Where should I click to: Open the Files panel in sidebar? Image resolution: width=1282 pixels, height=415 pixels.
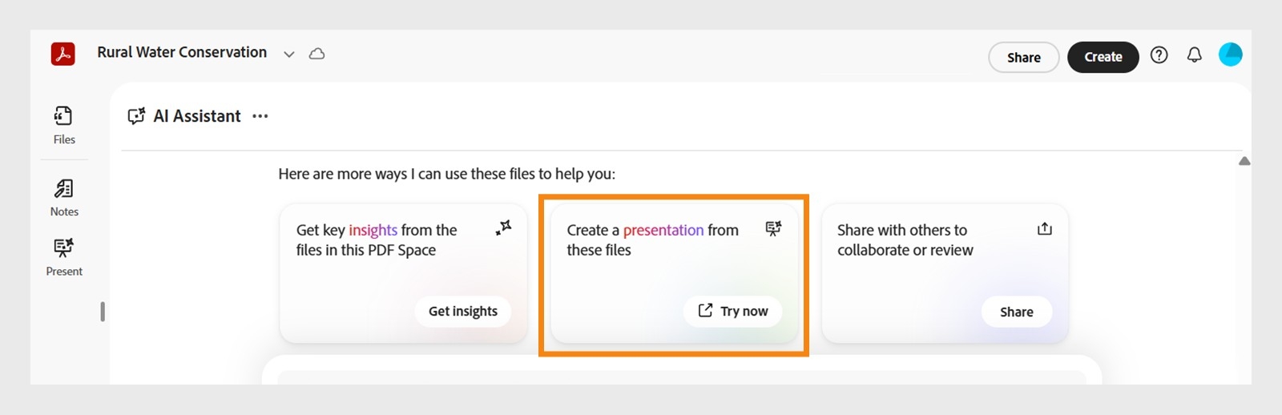tap(64, 125)
